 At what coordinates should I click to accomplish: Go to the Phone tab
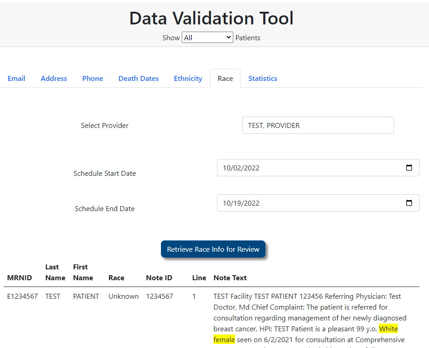pyautogui.click(x=93, y=78)
